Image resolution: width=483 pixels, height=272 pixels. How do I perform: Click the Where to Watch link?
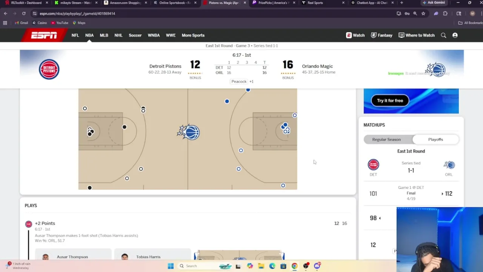pyautogui.click(x=417, y=35)
